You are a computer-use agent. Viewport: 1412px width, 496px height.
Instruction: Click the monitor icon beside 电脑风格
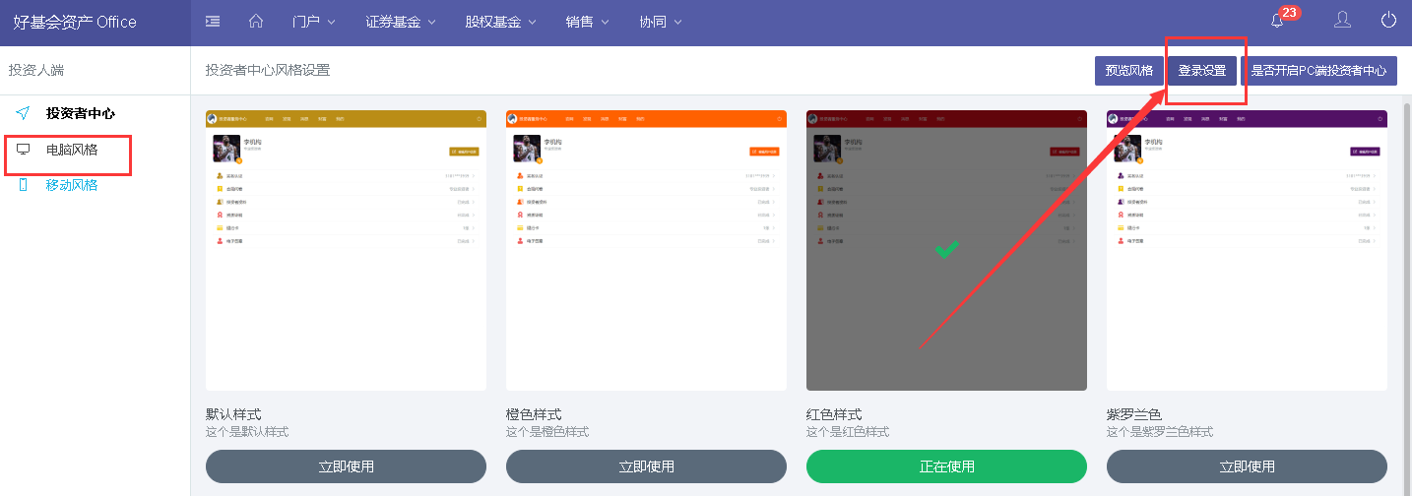[23, 150]
